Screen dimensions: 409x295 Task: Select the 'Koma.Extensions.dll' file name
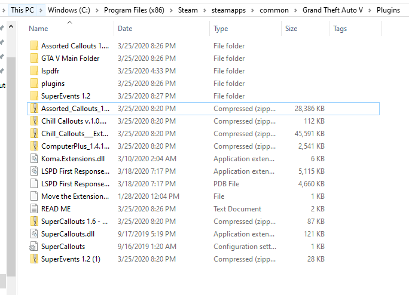coord(73,159)
